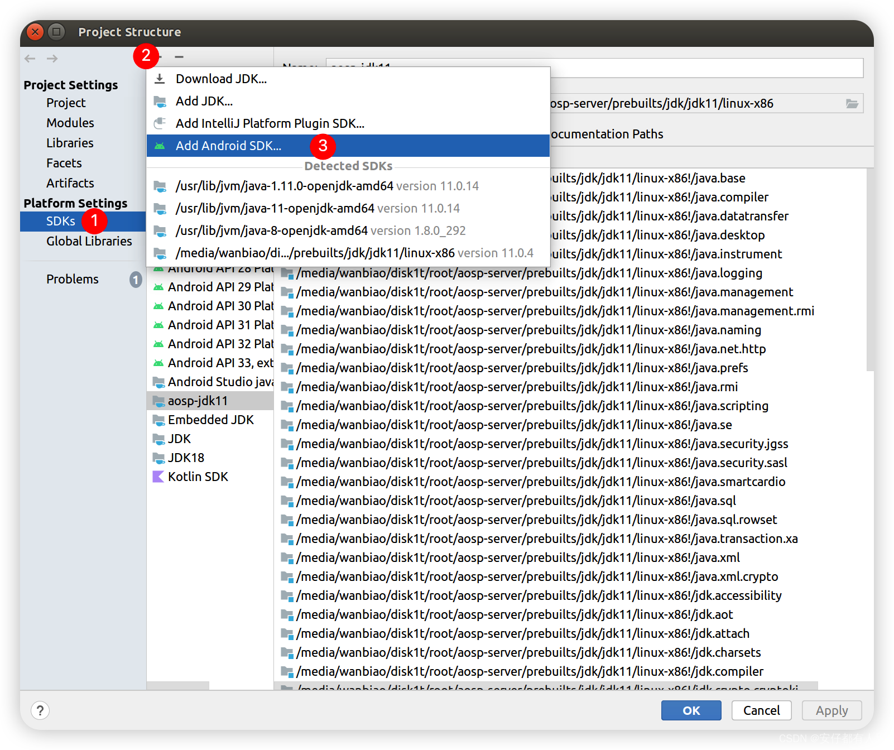The width and height of the screenshot is (894, 750).
Task: Click the folder icon next to jdk.compiler path
Action: pyautogui.click(x=287, y=672)
